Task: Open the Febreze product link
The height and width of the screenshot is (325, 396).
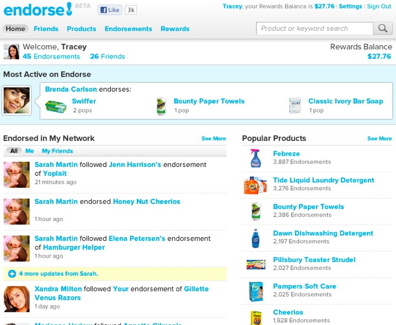Action: [x=286, y=154]
